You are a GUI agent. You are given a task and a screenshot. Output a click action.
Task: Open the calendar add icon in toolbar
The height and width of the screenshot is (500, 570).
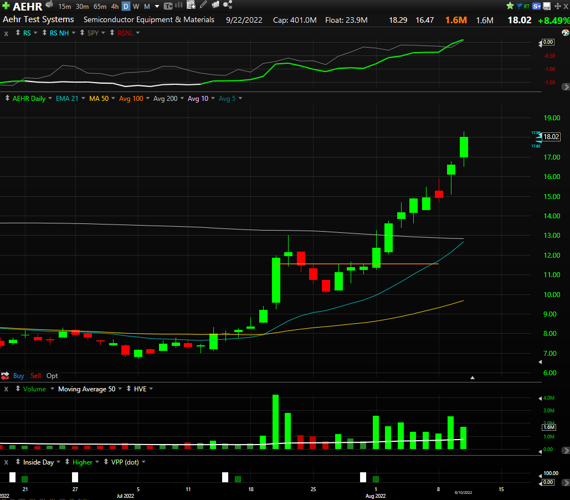191,5
